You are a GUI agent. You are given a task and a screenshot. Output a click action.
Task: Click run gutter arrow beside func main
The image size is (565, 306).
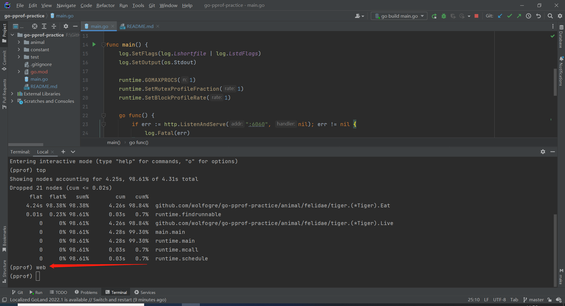click(94, 44)
